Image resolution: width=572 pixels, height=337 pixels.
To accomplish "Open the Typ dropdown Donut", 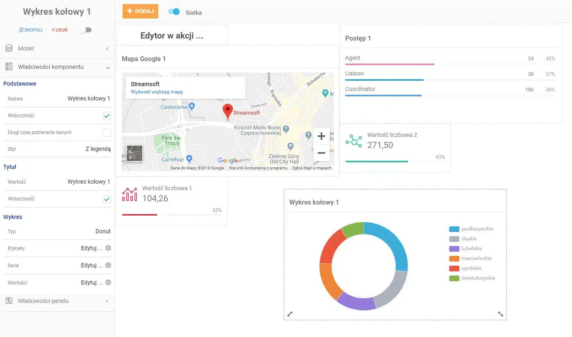I will click(x=103, y=231).
